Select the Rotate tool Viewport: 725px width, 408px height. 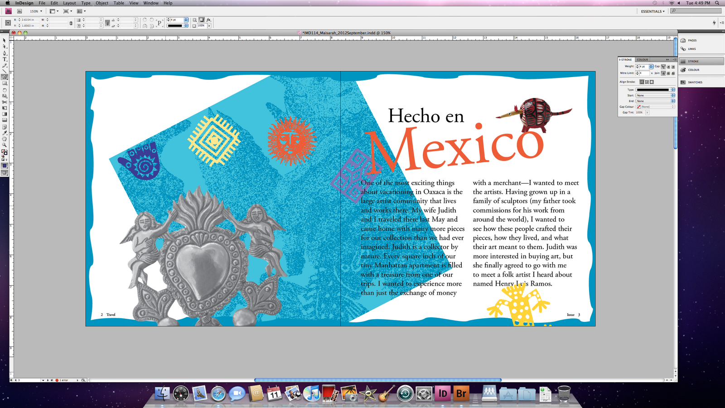(x=5, y=90)
